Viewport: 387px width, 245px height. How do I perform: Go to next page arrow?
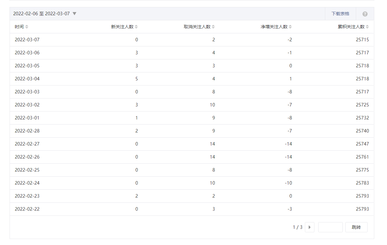309,227
